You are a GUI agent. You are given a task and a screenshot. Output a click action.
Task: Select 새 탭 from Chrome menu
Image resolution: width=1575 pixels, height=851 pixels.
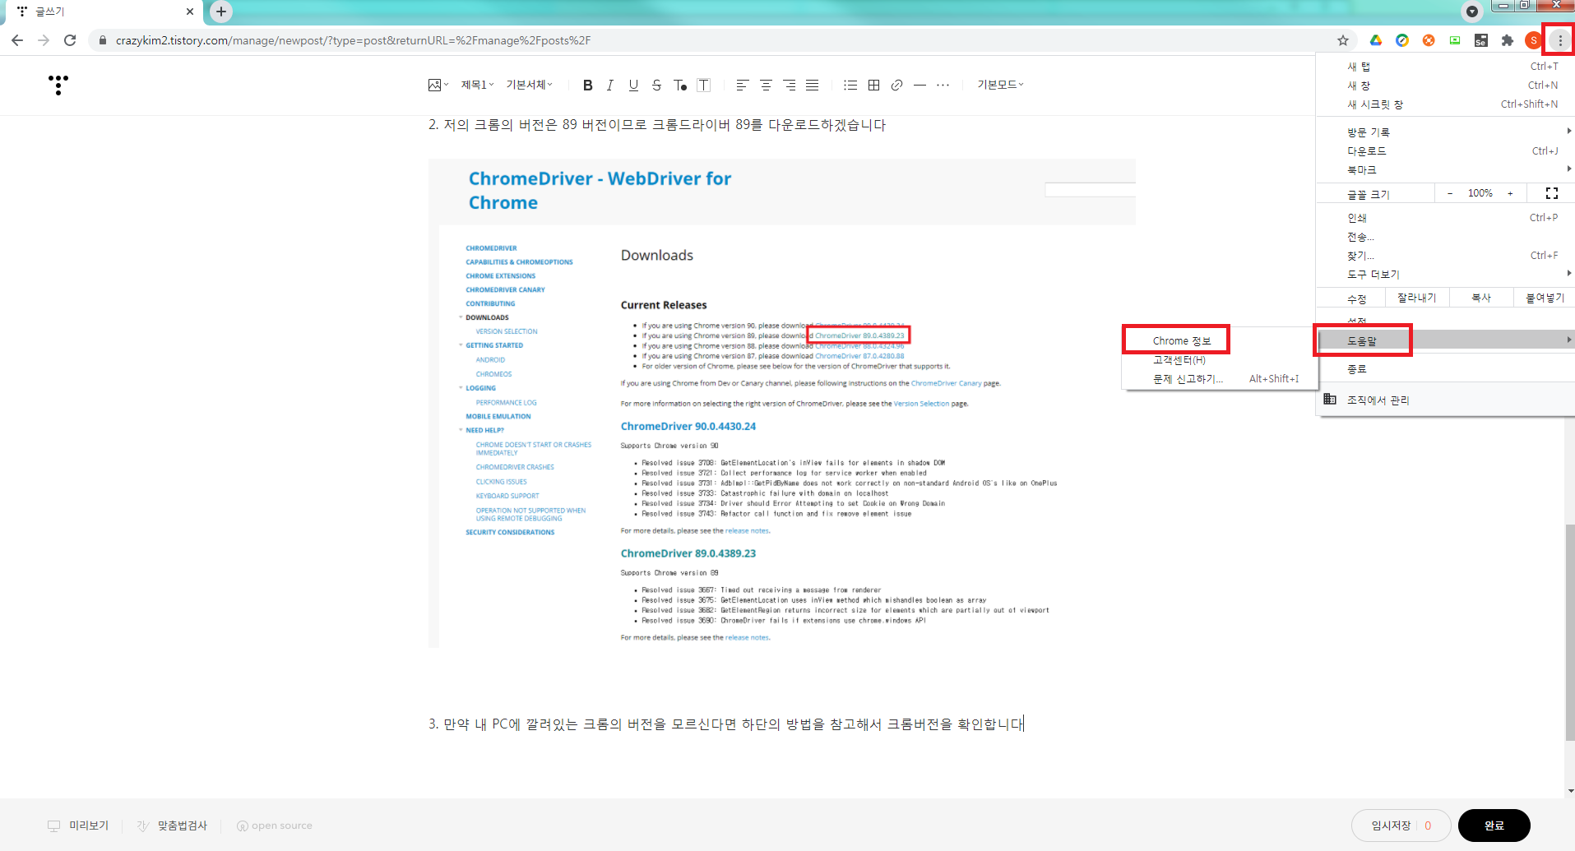1445,66
